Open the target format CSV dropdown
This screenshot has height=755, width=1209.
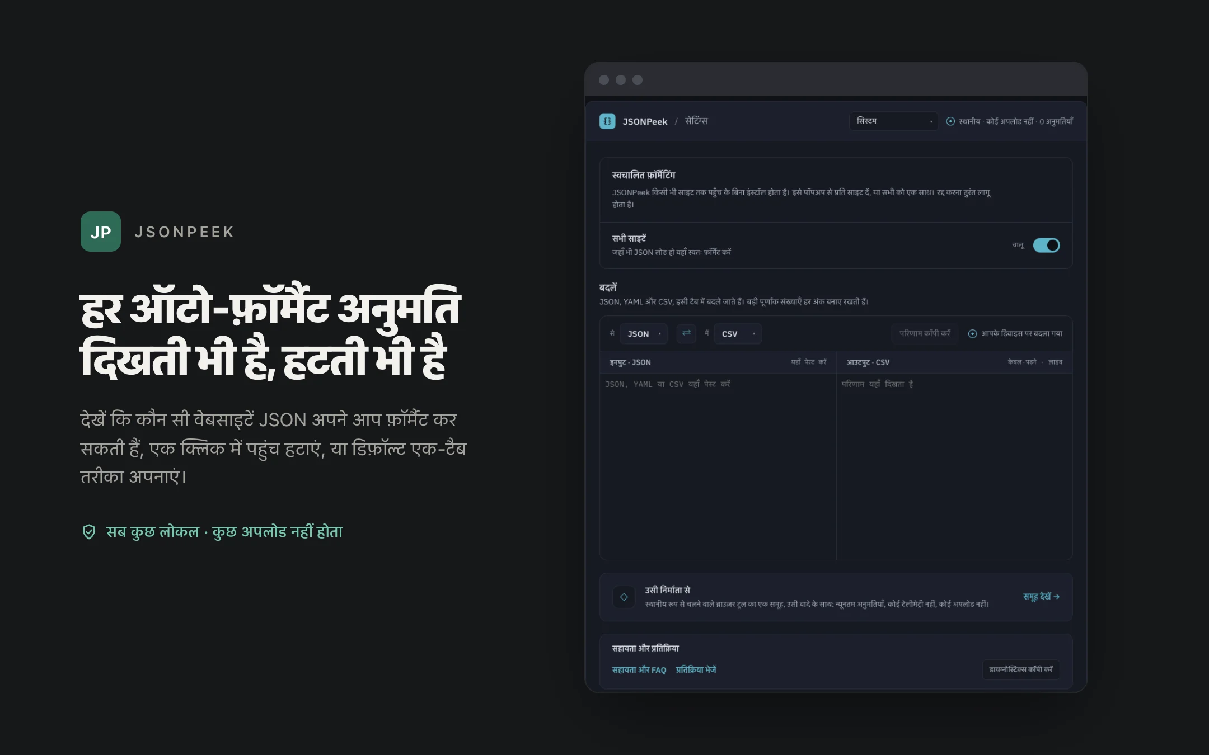[x=738, y=334]
